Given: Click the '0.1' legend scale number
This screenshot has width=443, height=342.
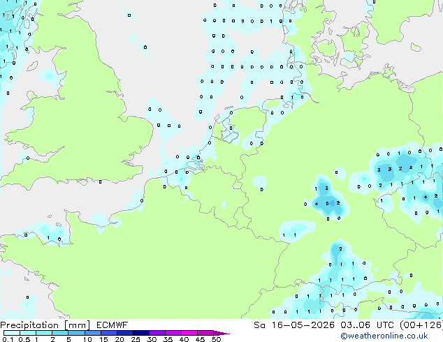Looking at the screenshot, I should (x=8, y=339).
